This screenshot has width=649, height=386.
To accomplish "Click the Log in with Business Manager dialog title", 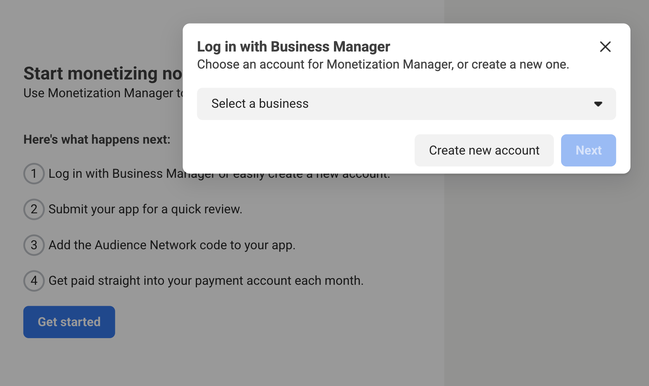I will tap(293, 47).
